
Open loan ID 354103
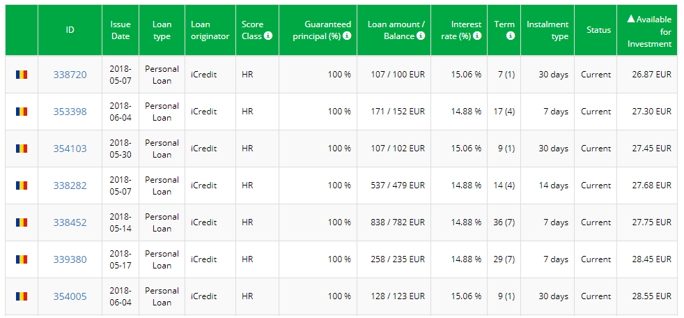(70, 149)
